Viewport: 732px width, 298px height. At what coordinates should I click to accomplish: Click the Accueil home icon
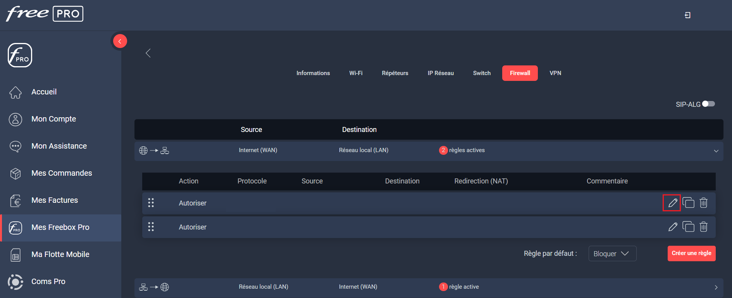16,92
